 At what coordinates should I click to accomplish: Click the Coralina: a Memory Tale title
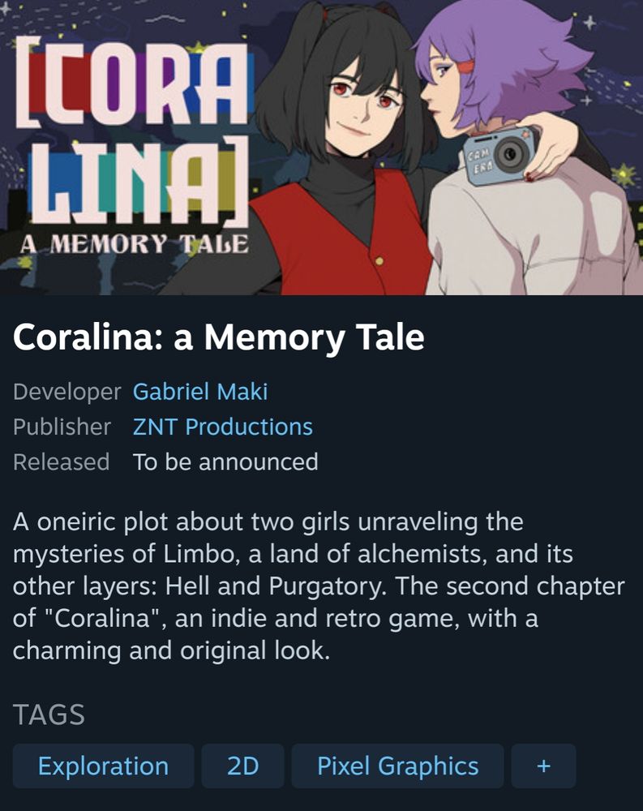point(218,337)
